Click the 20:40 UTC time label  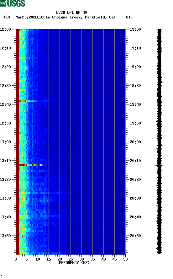click(x=135, y=217)
